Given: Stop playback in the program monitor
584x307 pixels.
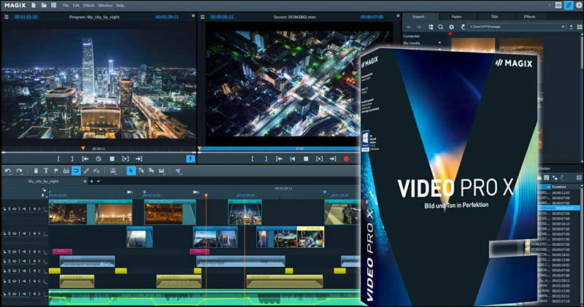Looking at the screenshot, I should (112, 159).
